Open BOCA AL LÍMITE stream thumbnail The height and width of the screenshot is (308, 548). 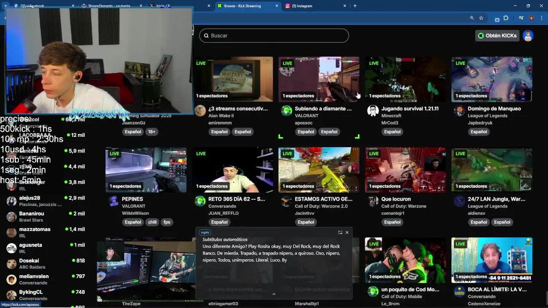click(x=492, y=260)
